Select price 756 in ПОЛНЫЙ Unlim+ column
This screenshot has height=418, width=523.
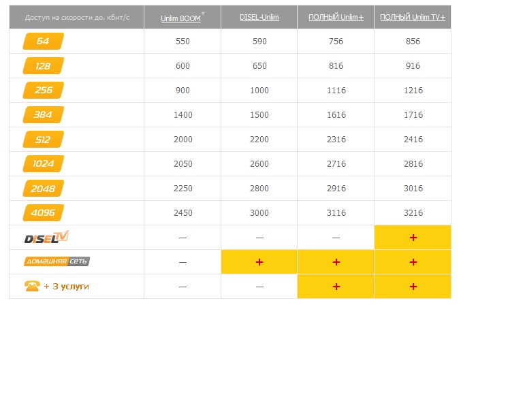click(x=336, y=42)
